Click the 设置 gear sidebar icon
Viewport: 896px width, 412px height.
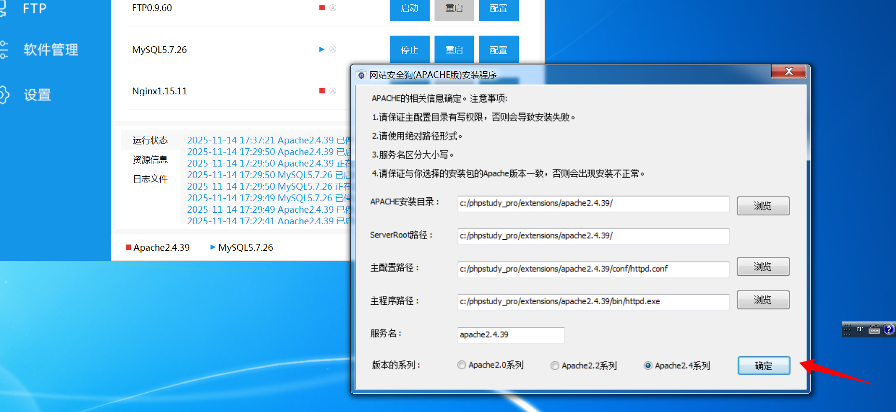point(4,95)
